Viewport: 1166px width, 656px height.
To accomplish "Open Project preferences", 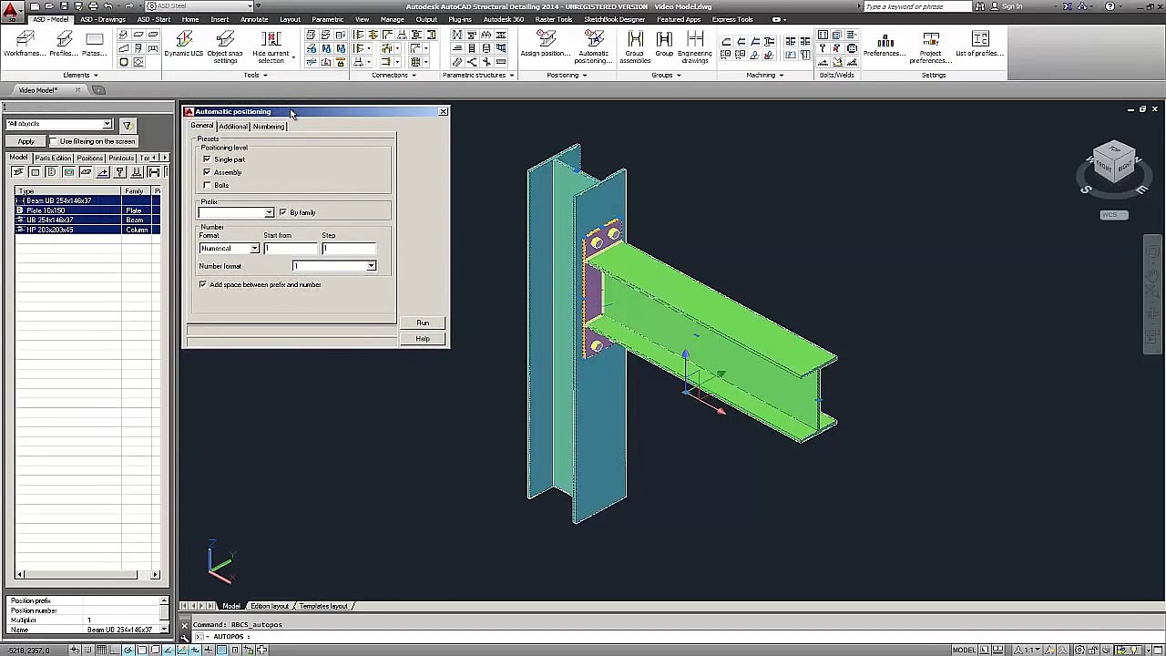I will [x=931, y=46].
